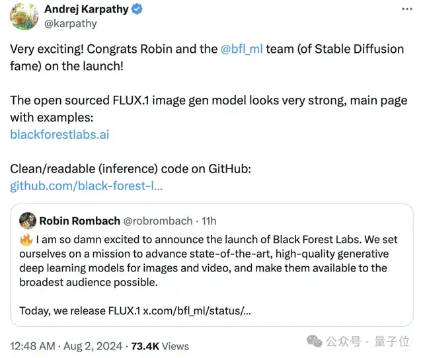This screenshot has width=423, height=358.
Task: Open the @karpathy handle
Action: [71, 24]
